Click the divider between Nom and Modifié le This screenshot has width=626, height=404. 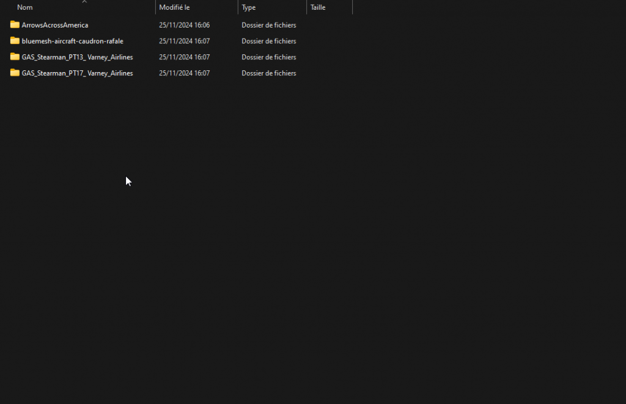point(155,7)
